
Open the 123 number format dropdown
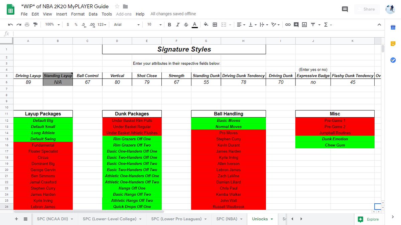[102, 25]
